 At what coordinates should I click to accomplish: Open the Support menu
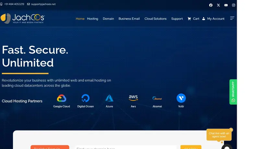point(177,18)
